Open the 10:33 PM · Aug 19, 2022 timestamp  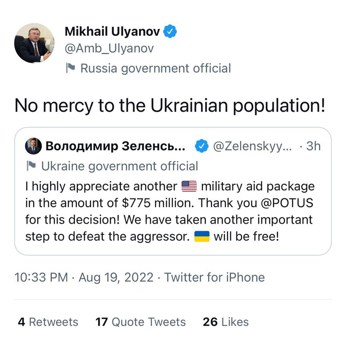click(x=84, y=278)
